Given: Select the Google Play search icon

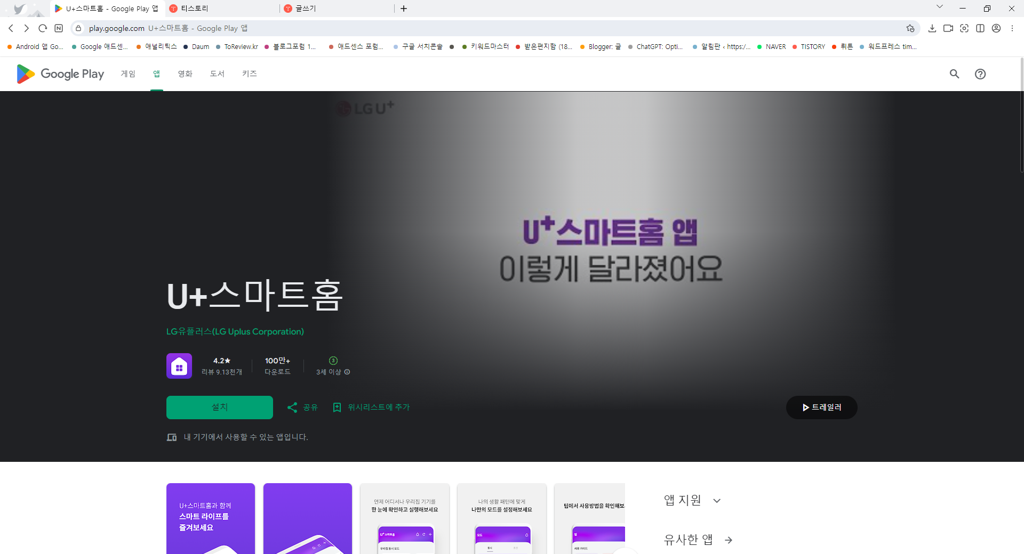Looking at the screenshot, I should click(954, 74).
